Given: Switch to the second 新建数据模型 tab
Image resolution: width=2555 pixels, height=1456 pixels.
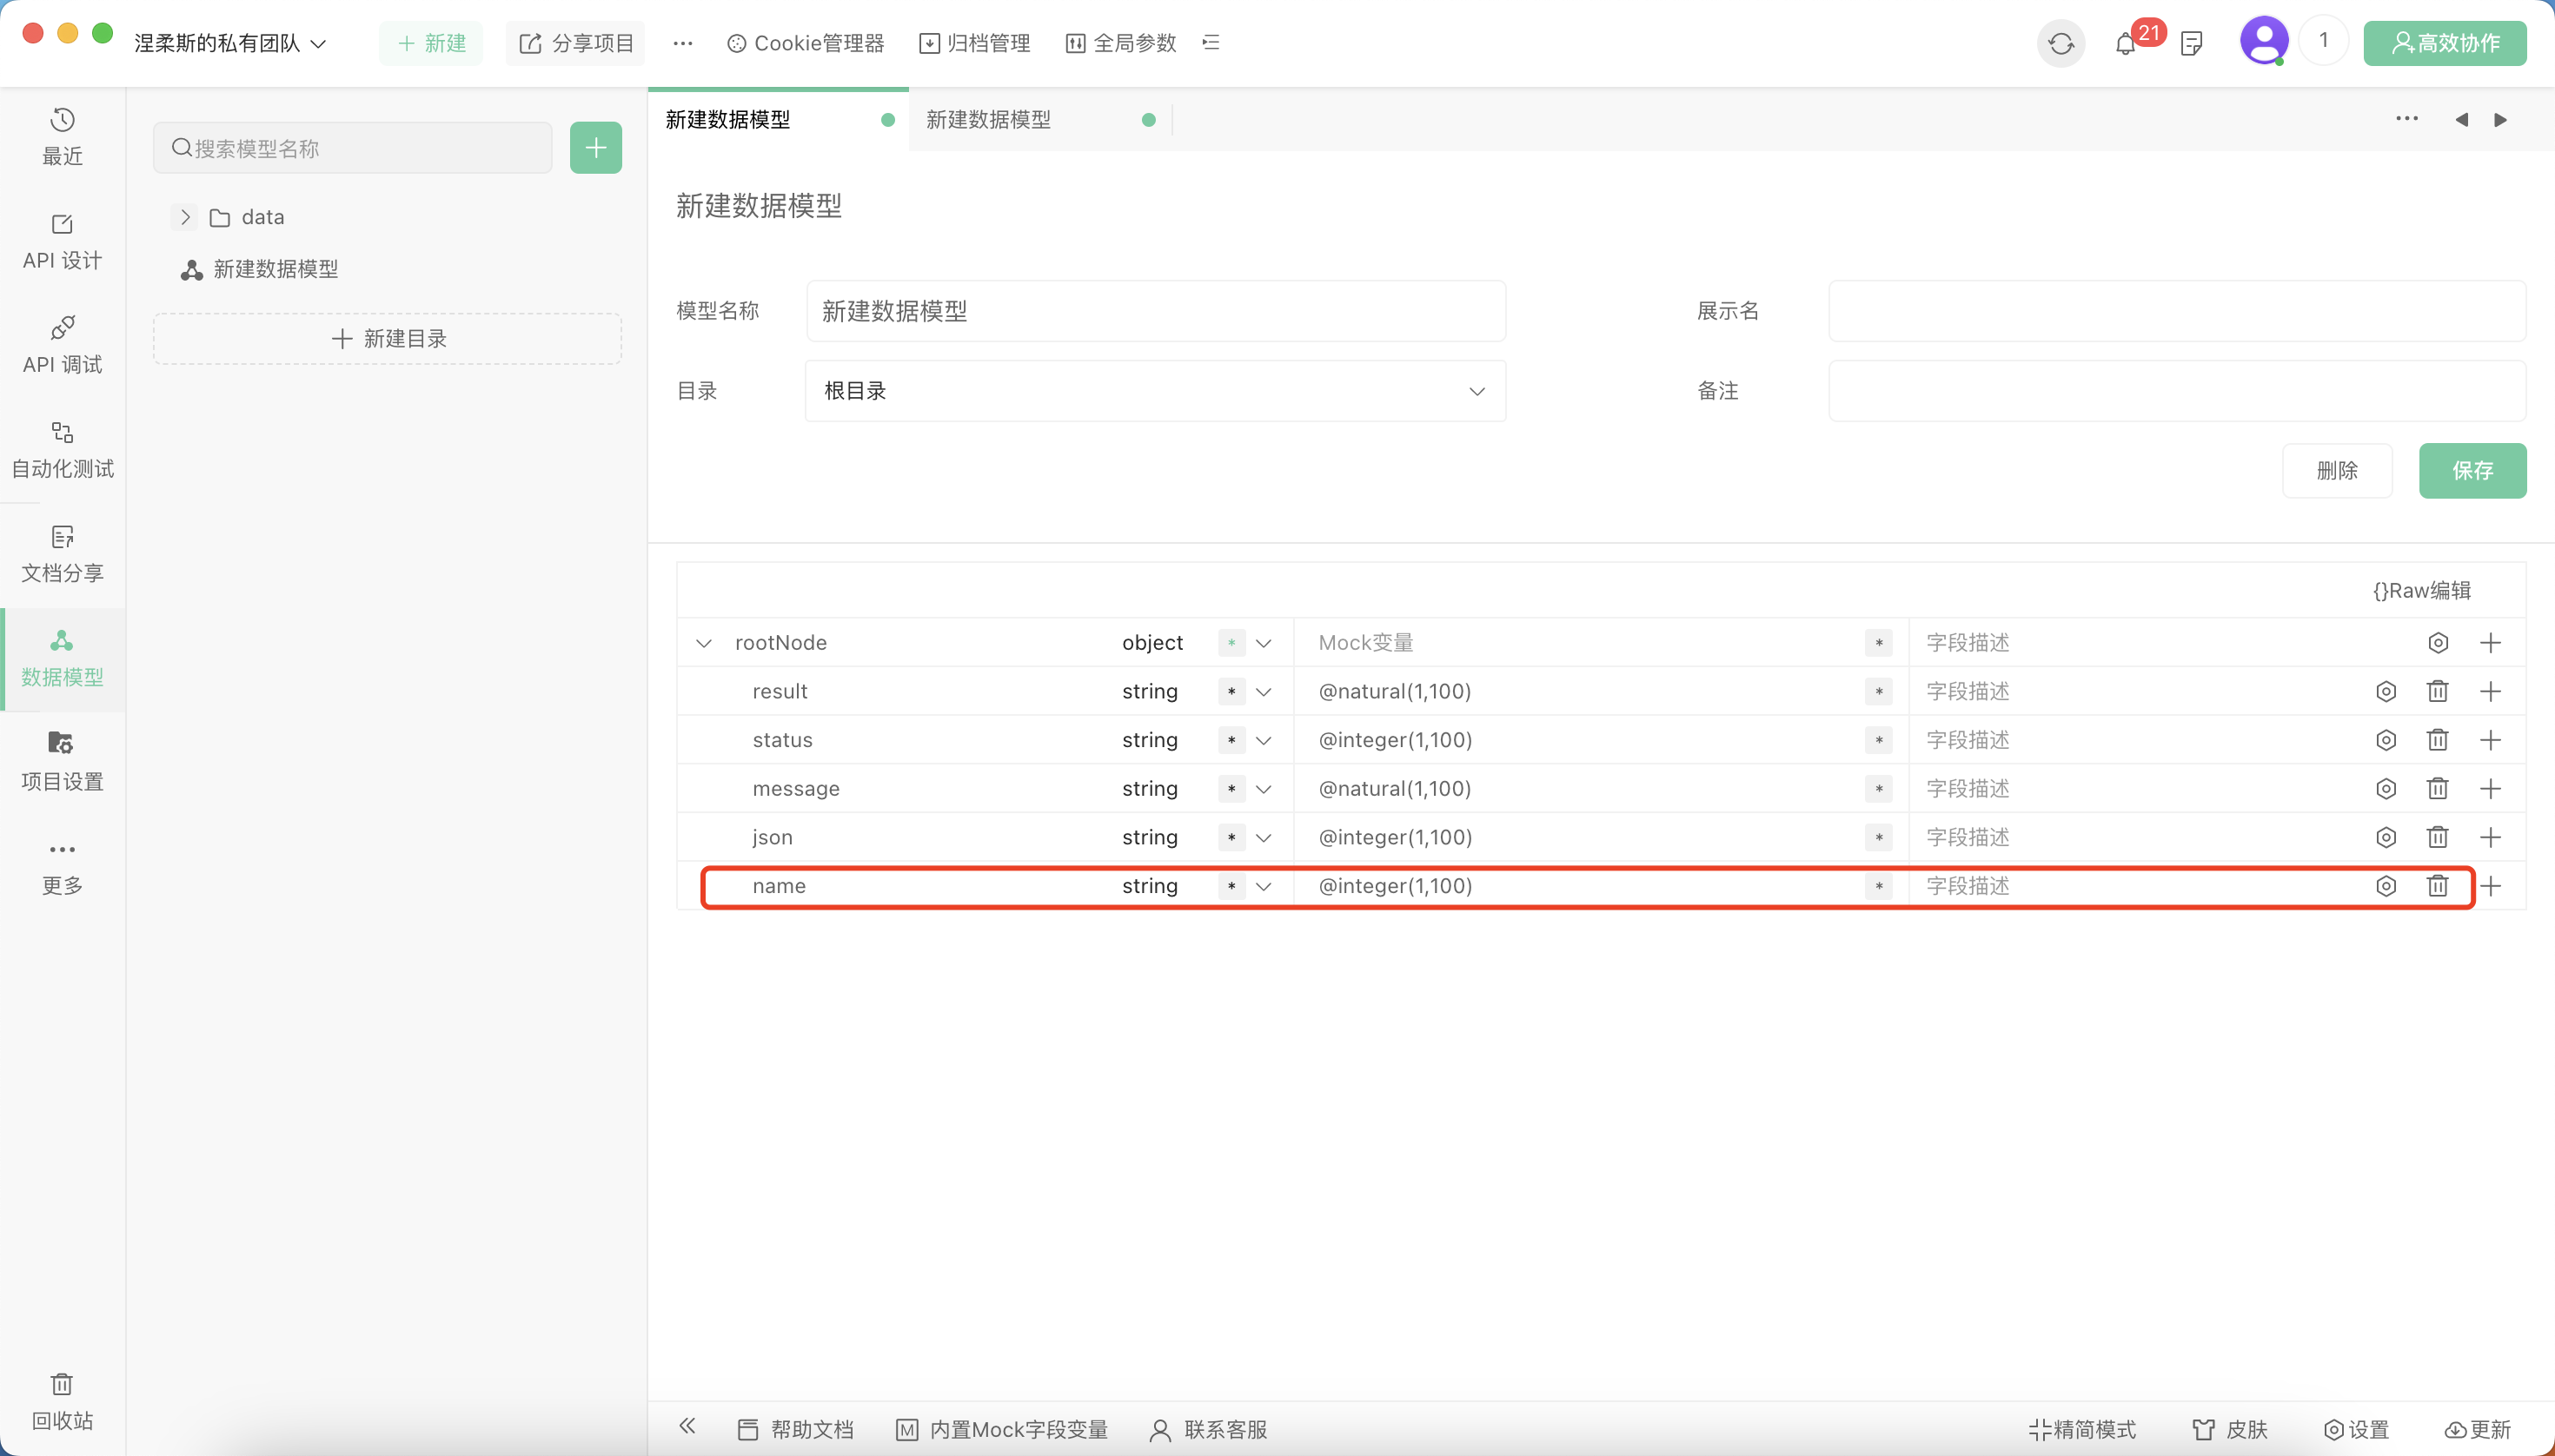Looking at the screenshot, I should pyautogui.click(x=1040, y=120).
